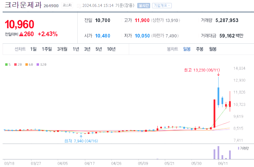
Task: Click the tall red candlestick before 06/11
Action: (x=214, y=113)
